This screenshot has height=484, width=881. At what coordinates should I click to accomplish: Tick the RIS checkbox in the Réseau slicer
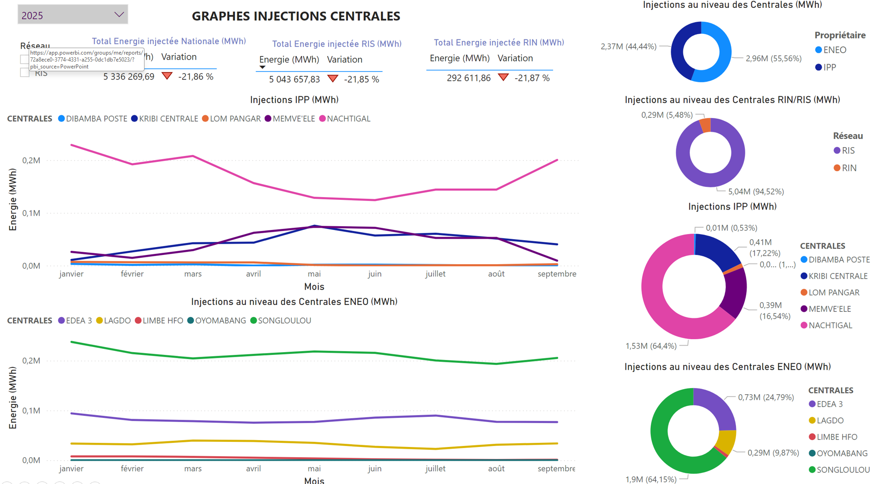click(x=25, y=73)
